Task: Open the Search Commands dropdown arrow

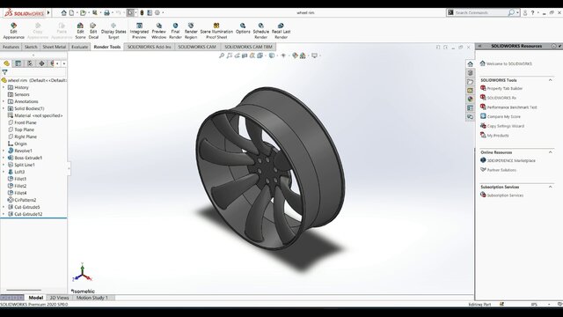Action: 517,12
